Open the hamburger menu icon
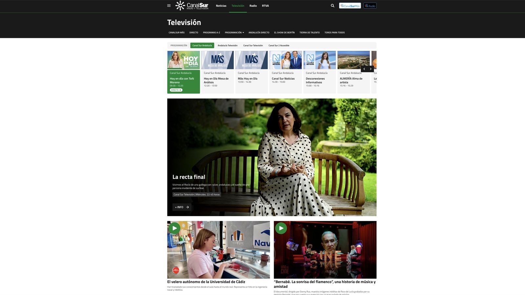Viewport: 525px width, 295px height. tap(169, 6)
